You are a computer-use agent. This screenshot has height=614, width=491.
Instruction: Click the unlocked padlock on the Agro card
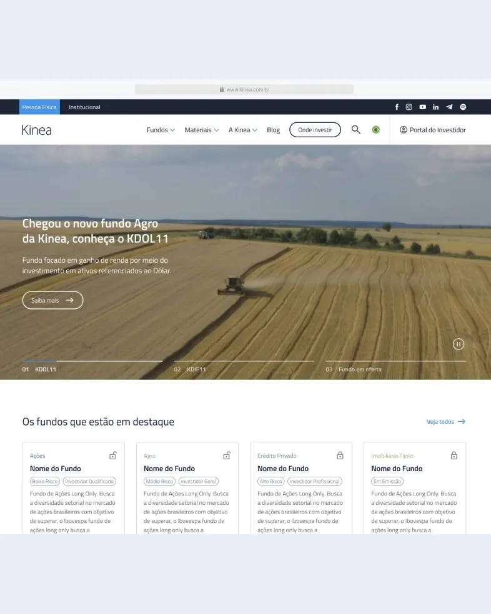[x=227, y=456]
